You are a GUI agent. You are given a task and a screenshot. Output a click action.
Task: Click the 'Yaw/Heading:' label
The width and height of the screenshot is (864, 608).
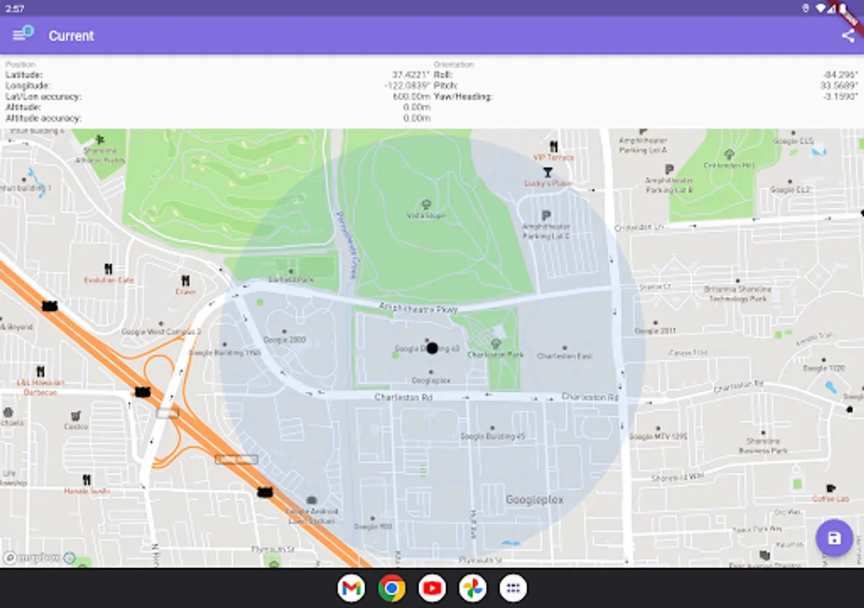463,97
